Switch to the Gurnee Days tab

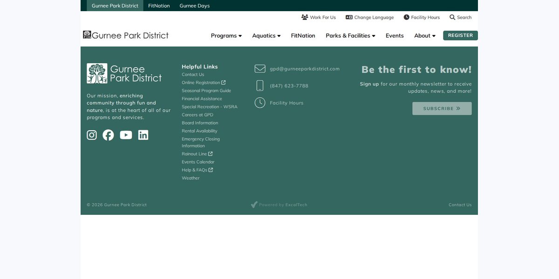[x=195, y=6]
